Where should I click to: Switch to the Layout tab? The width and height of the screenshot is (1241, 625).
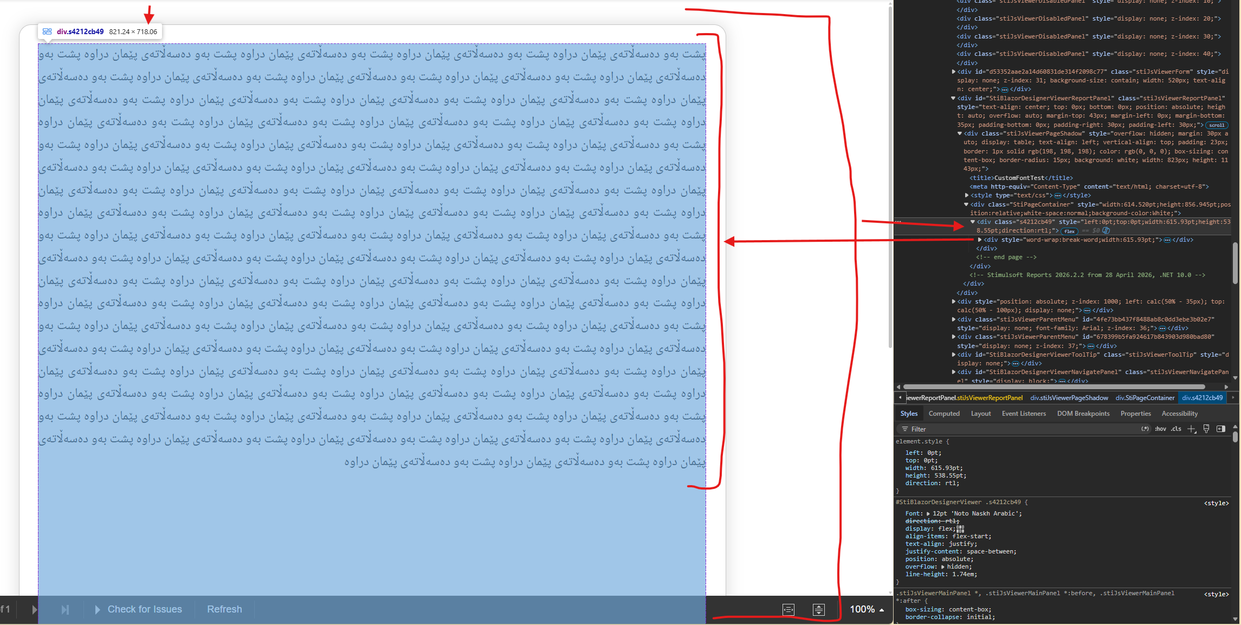point(981,414)
